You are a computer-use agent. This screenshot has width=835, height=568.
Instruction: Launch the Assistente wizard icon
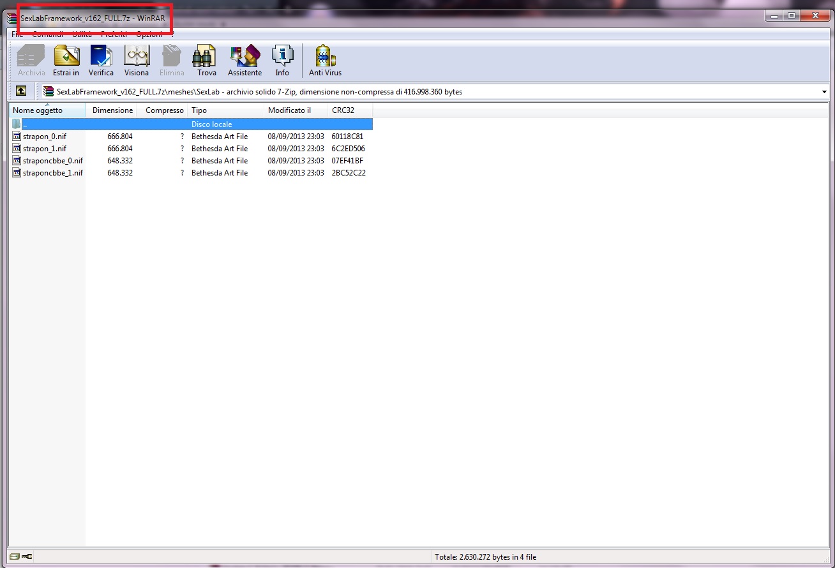(245, 56)
